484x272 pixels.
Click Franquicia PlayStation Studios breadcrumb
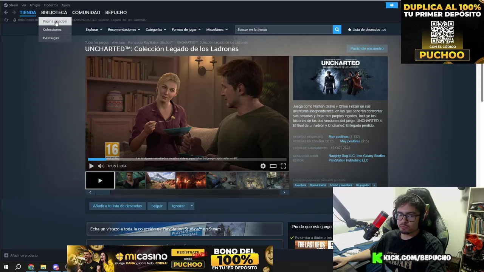coord(151,43)
